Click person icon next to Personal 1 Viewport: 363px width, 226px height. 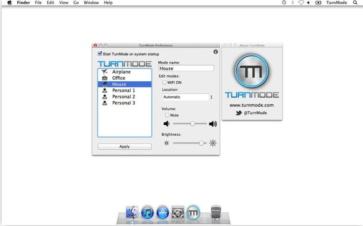coord(104,90)
